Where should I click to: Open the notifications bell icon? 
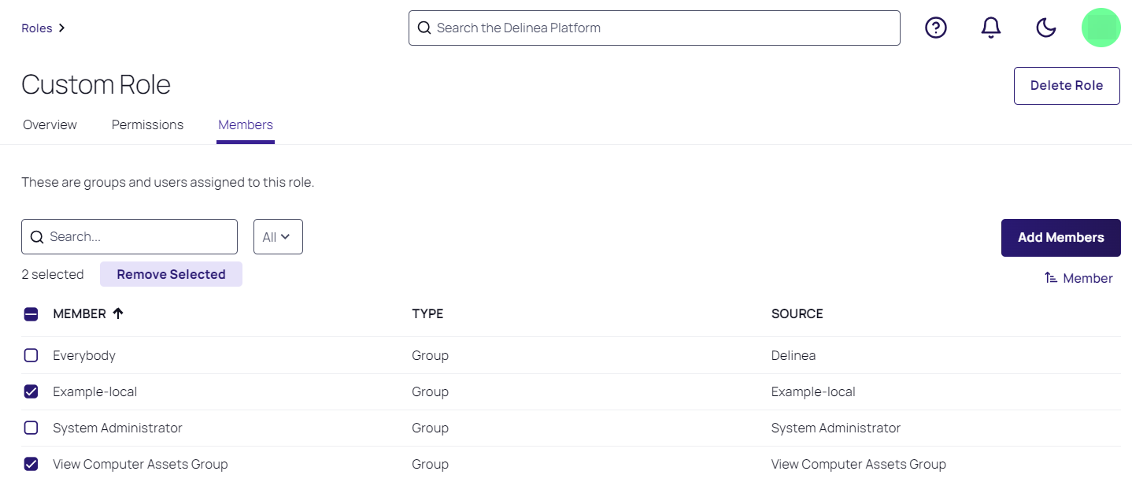point(990,28)
